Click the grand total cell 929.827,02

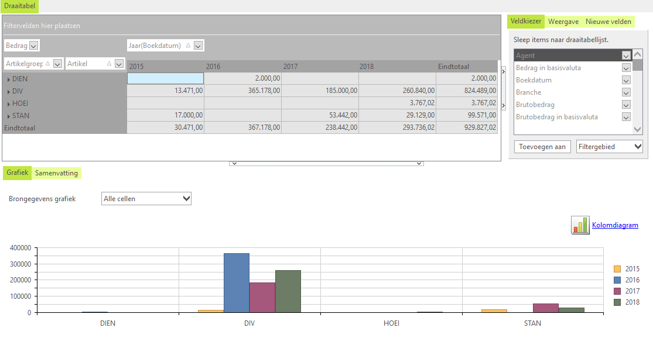click(x=467, y=127)
